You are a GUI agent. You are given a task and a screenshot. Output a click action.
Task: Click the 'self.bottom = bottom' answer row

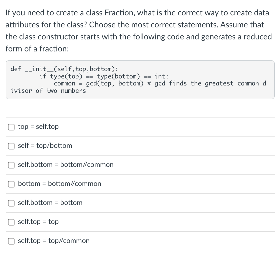point(49,203)
